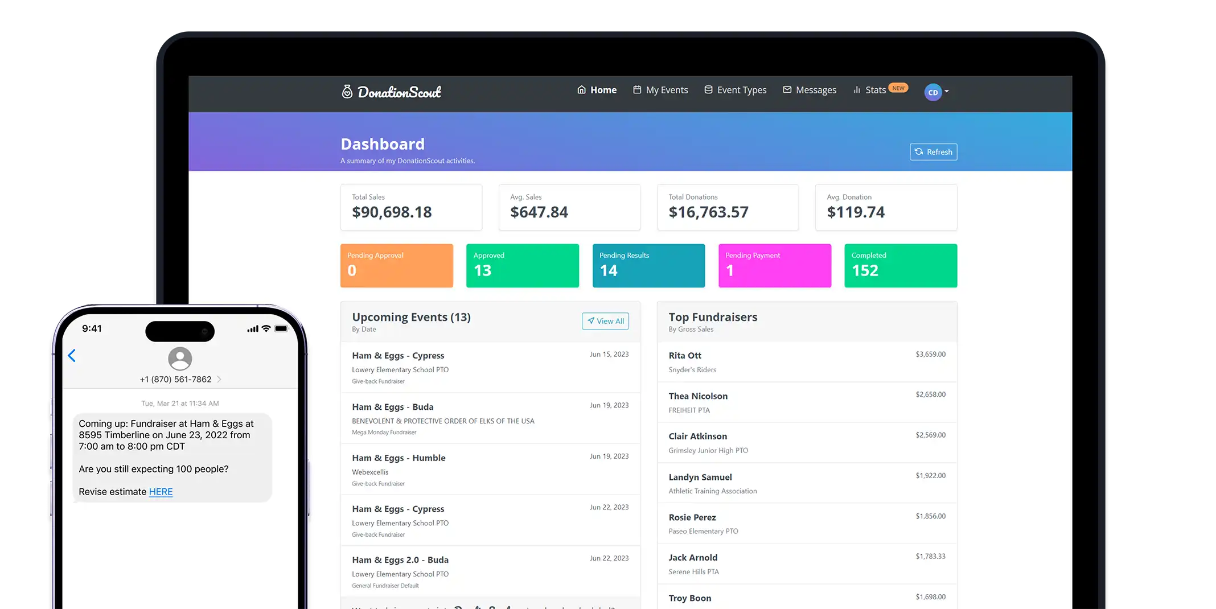Viewport: 1216px width, 609px height.
Task: Click the Upcoming Events (13) heading
Action: pyautogui.click(x=411, y=317)
